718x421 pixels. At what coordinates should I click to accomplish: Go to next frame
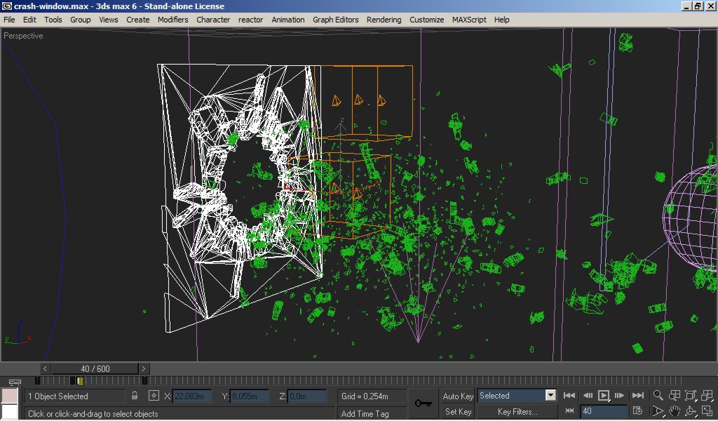tap(620, 395)
